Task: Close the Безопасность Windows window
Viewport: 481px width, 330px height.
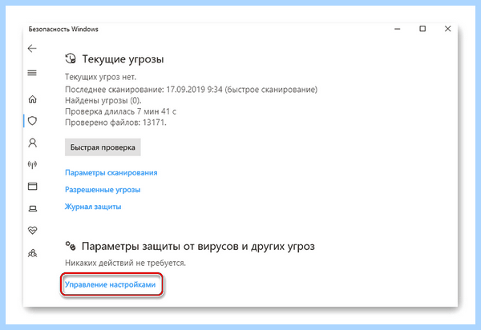Action: pos(448,29)
